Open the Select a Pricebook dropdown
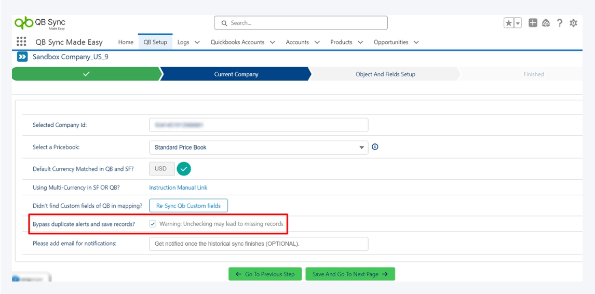This screenshot has height=294, width=595. [x=259, y=148]
